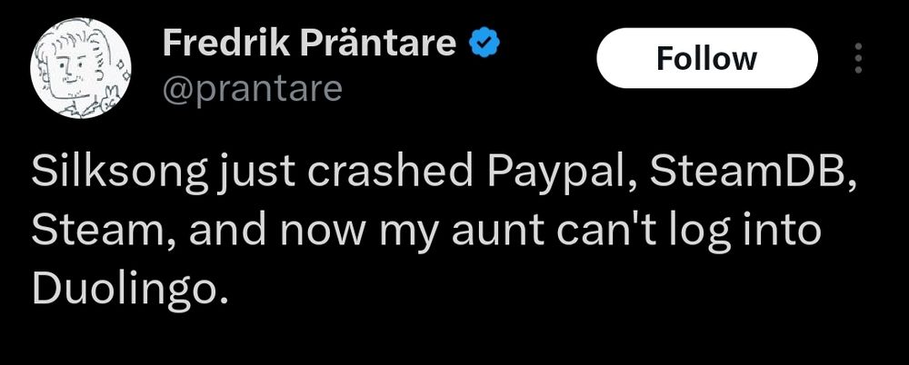
Task: Follow the @prantare account
Action: (x=706, y=58)
